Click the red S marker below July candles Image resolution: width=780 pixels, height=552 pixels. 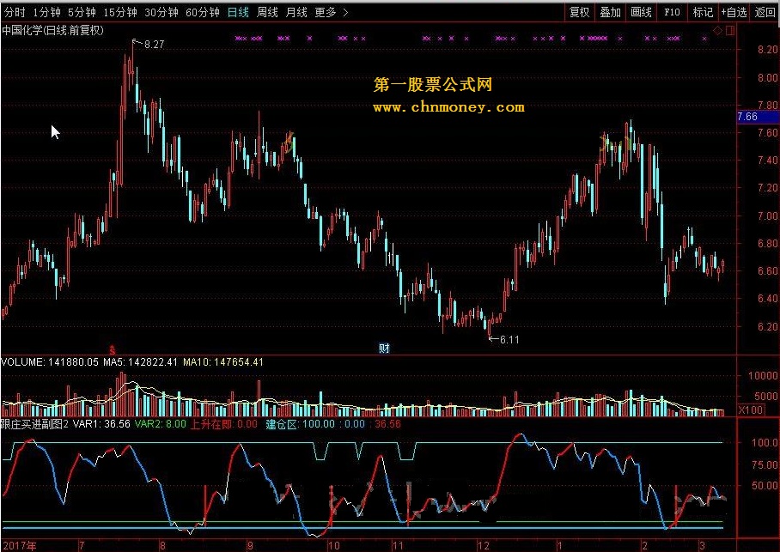pyautogui.click(x=113, y=349)
